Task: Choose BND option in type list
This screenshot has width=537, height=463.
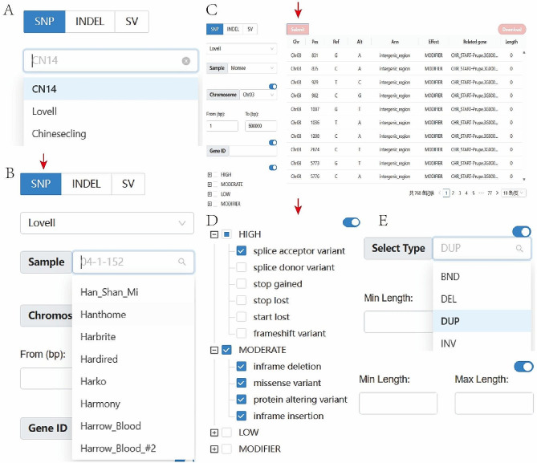Action: tap(482, 277)
